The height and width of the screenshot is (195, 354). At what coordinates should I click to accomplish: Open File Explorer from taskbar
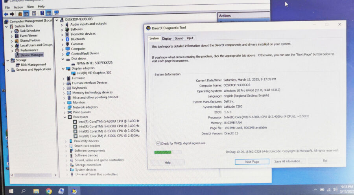(x=36, y=191)
